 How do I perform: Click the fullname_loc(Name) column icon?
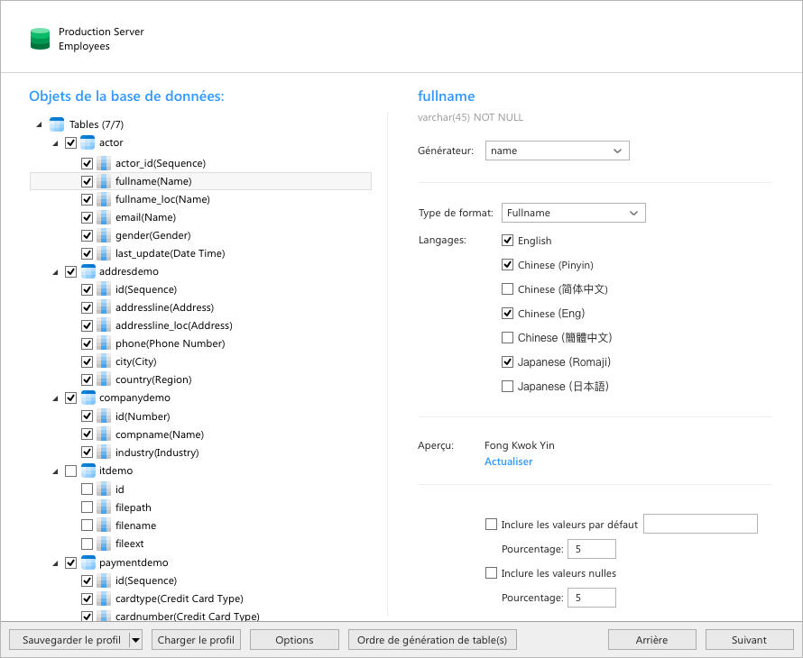[104, 199]
